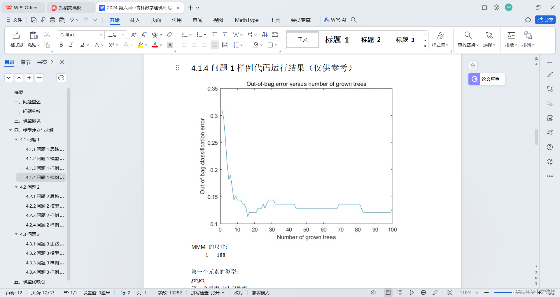This screenshot has width=560, height=297.
Task: Center align text
Action: tap(194, 45)
